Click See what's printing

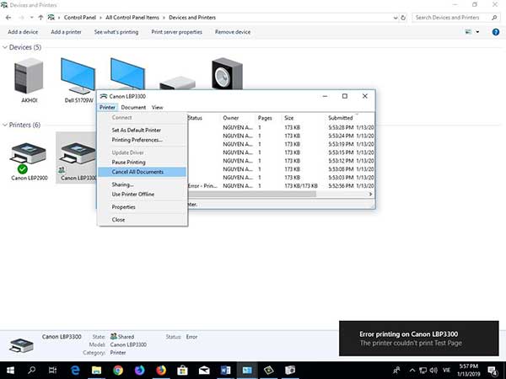click(x=116, y=32)
